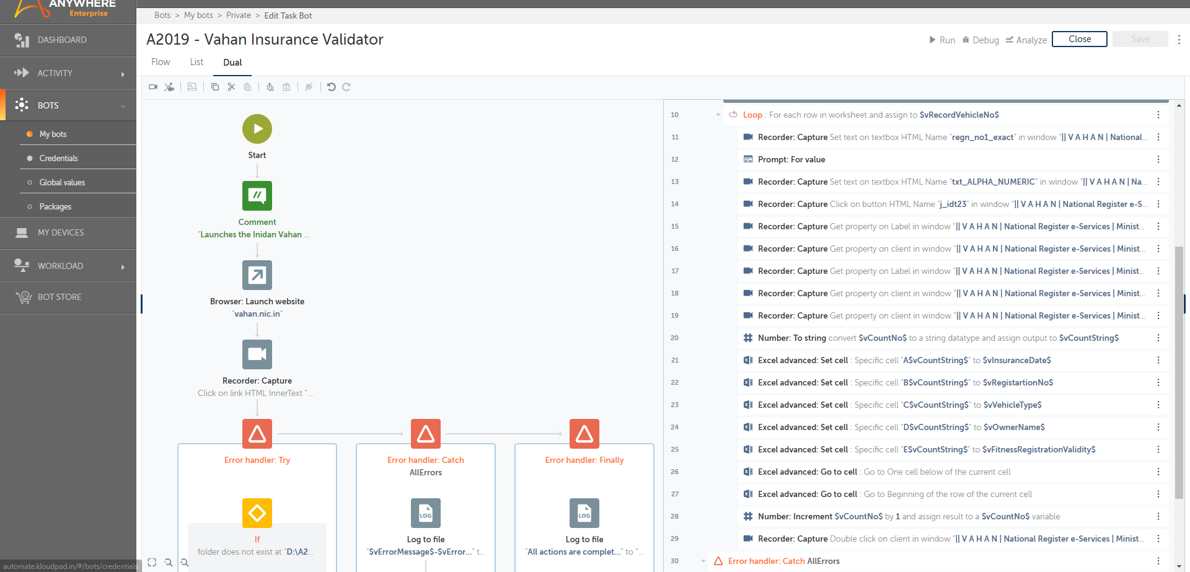Select the Log to file node under Catch
1190x572 pixels.
coord(426,513)
